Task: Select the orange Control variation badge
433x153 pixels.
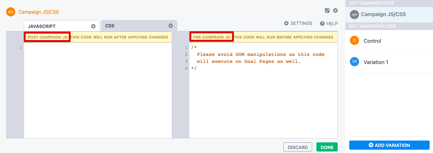Action: pos(354,41)
